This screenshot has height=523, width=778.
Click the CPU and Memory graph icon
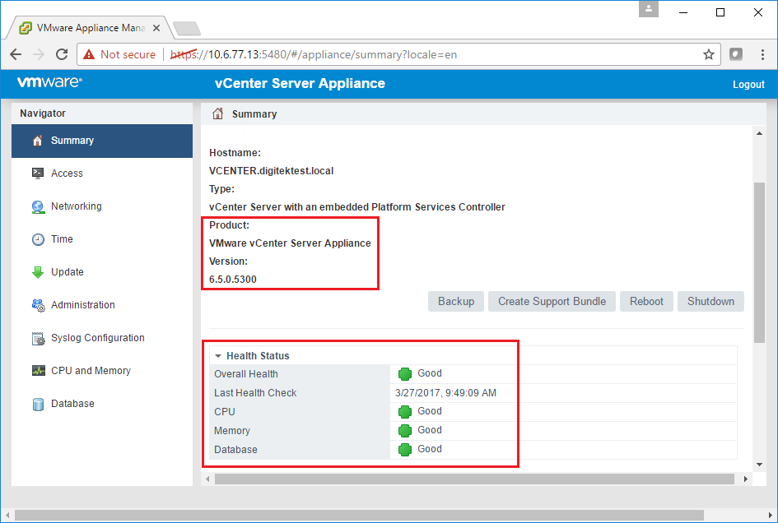pos(38,371)
